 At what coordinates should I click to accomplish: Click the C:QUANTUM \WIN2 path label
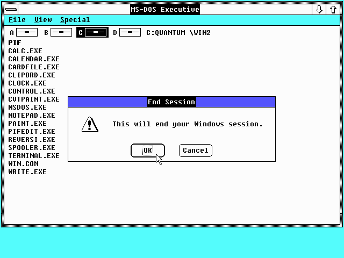pyautogui.click(x=178, y=33)
